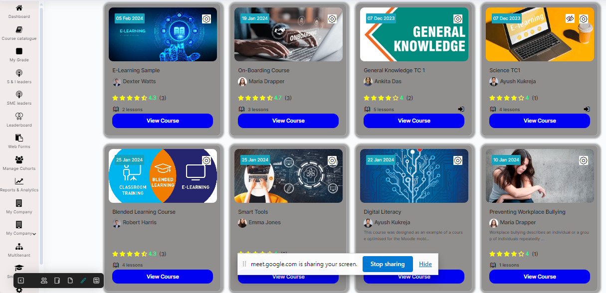Open Reports & Analytics chart icon

(x=19, y=181)
